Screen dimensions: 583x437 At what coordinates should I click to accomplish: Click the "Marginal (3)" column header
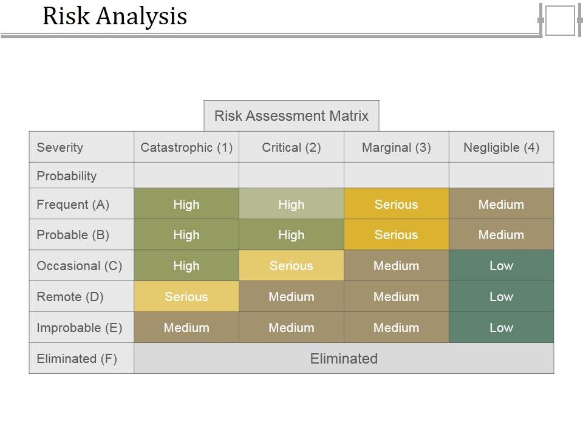[397, 147]
